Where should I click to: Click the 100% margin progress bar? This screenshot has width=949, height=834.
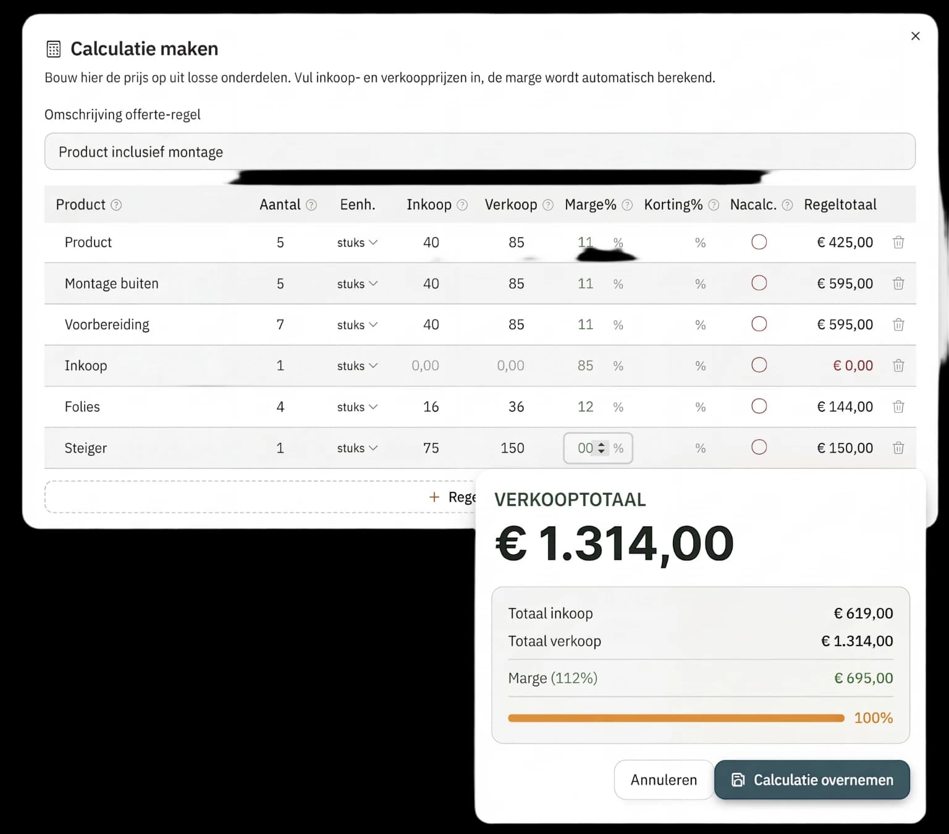(675, 718)
